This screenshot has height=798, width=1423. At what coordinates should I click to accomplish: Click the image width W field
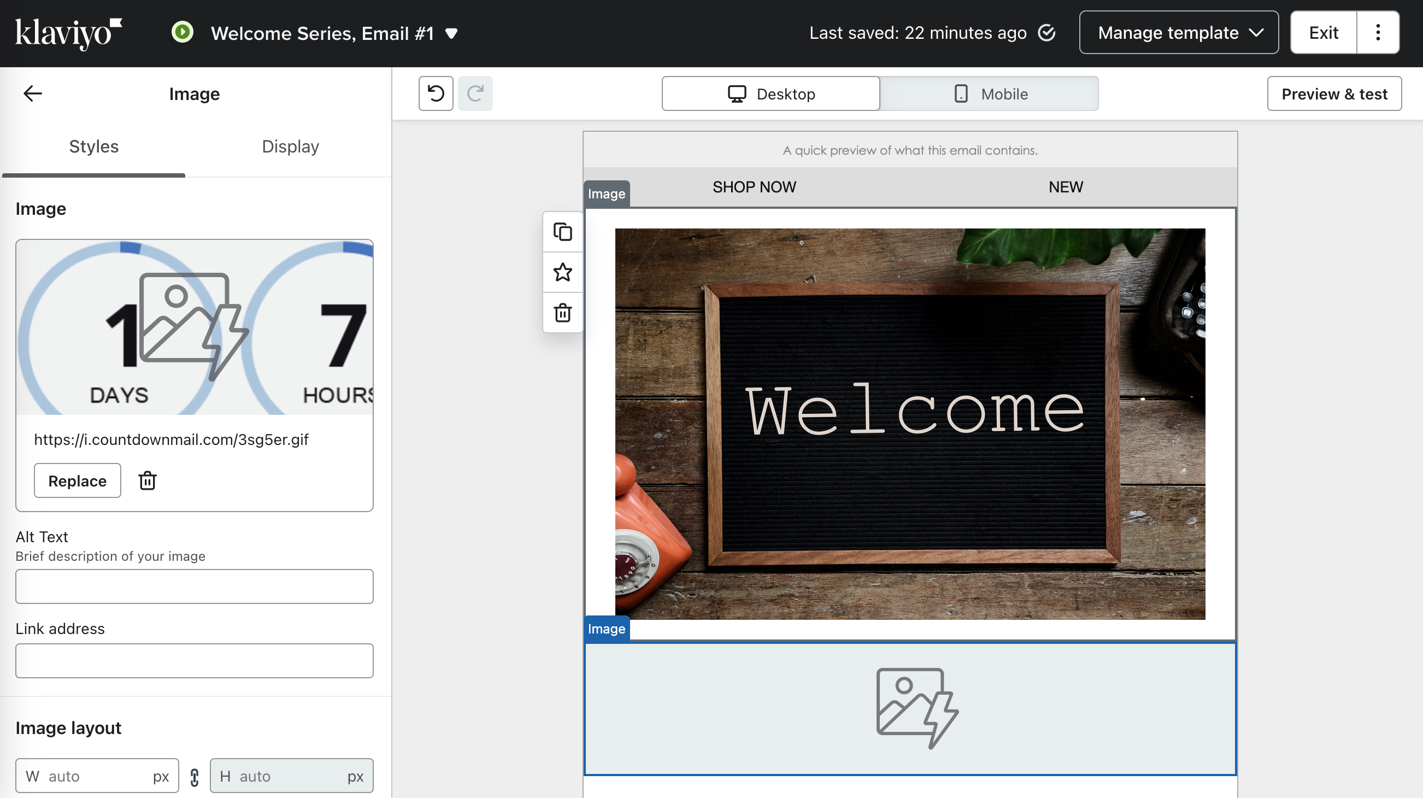pyautogui.click(x=97, y=776)
